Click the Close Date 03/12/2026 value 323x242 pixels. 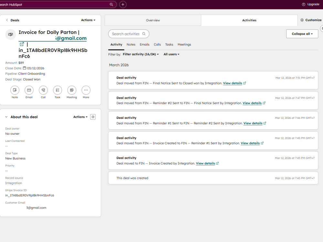(x=36, y=68)
